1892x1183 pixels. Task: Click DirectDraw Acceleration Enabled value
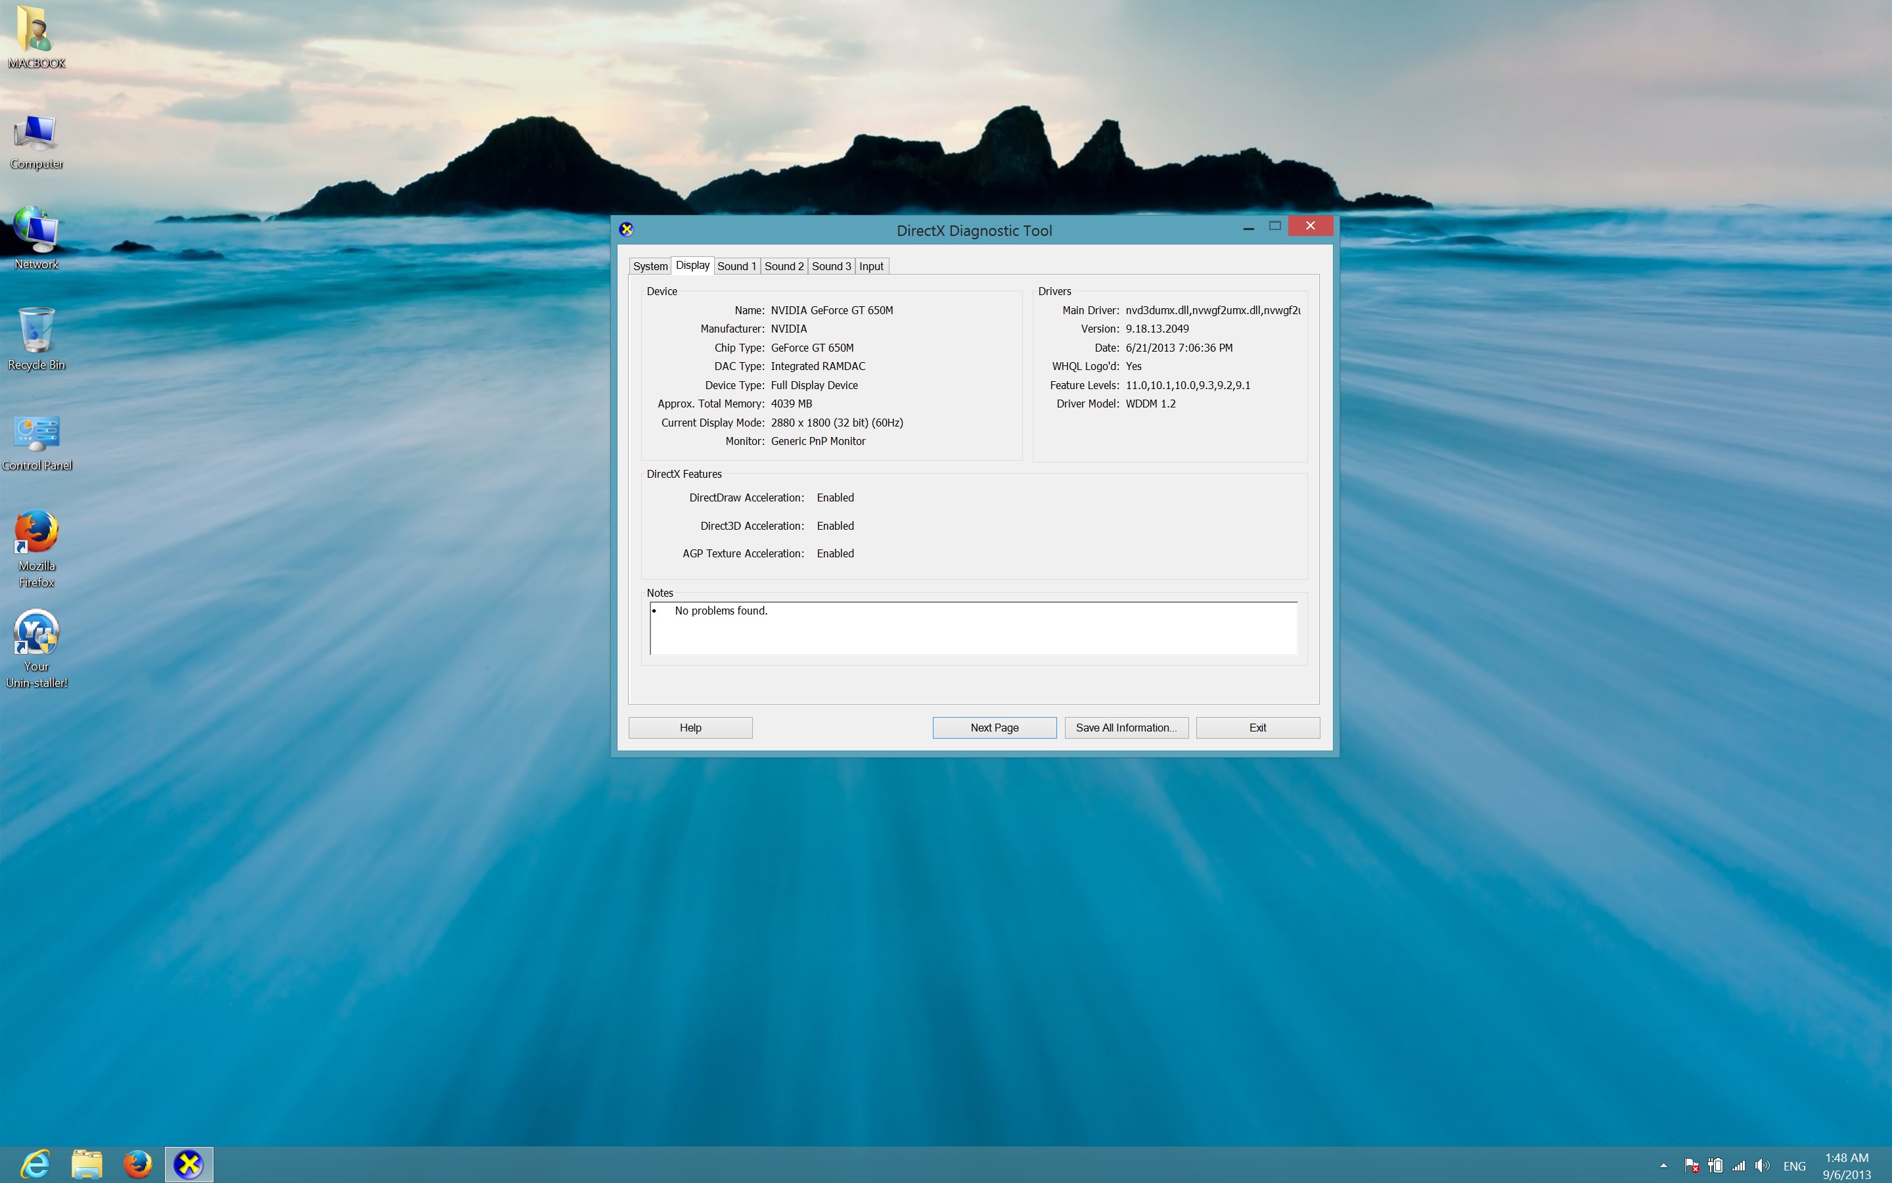coord(835,498)
